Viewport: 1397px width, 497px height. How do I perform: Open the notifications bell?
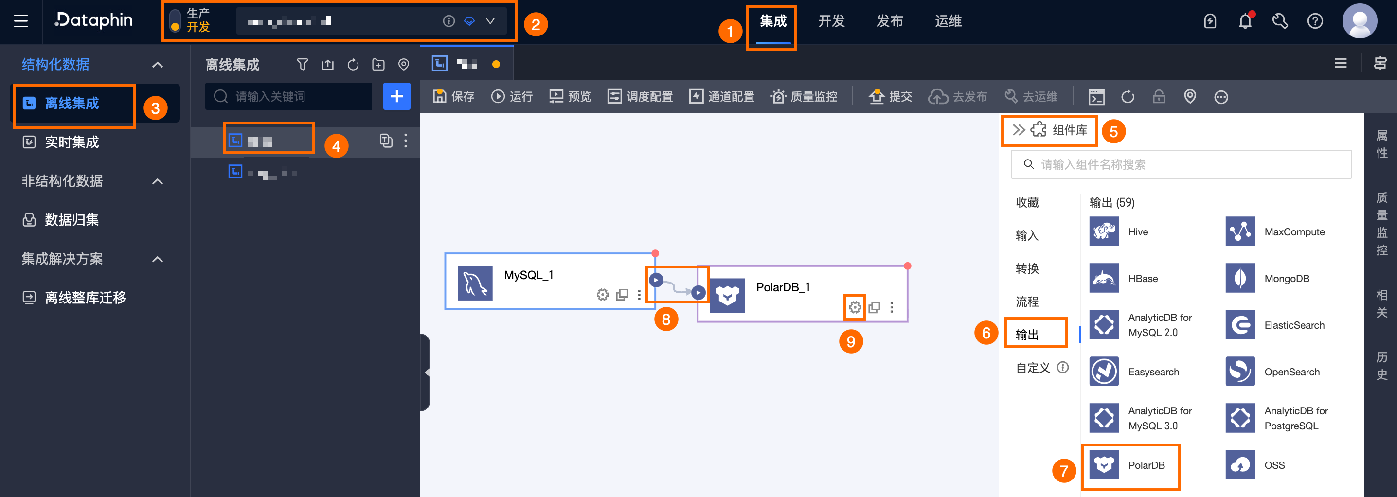(x=1245, y=21)
